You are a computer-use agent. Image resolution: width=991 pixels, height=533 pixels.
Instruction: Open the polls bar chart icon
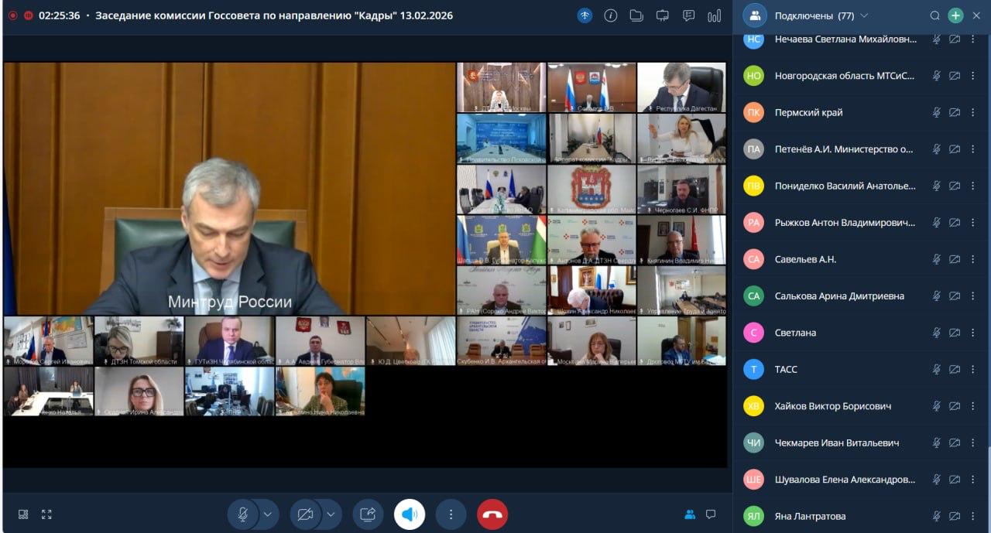[714, 15]
